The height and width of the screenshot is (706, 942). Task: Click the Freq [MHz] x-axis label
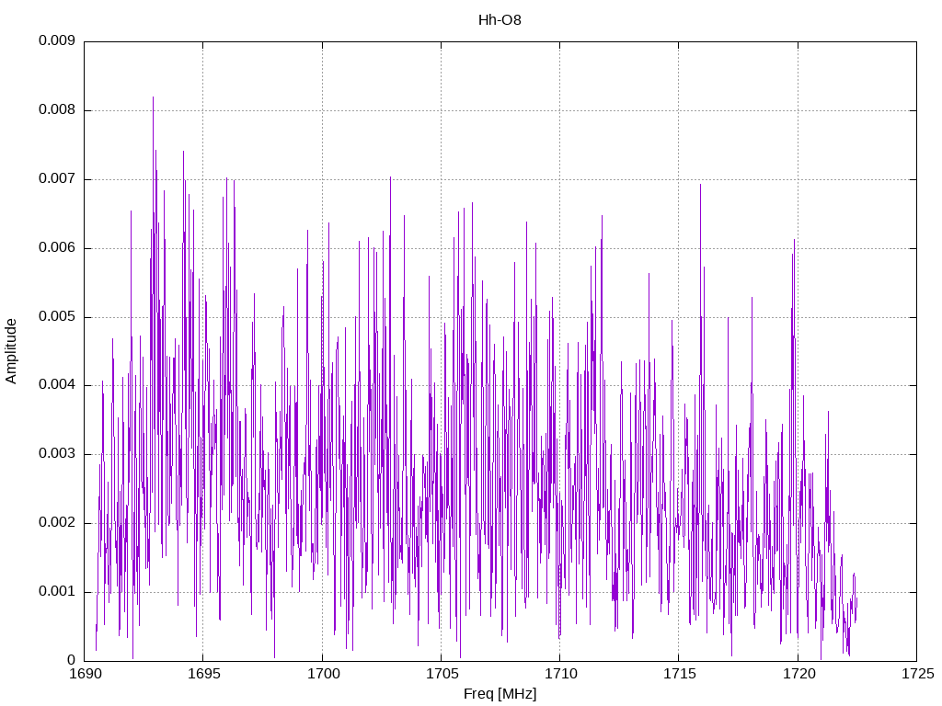[x=500, y=693]
